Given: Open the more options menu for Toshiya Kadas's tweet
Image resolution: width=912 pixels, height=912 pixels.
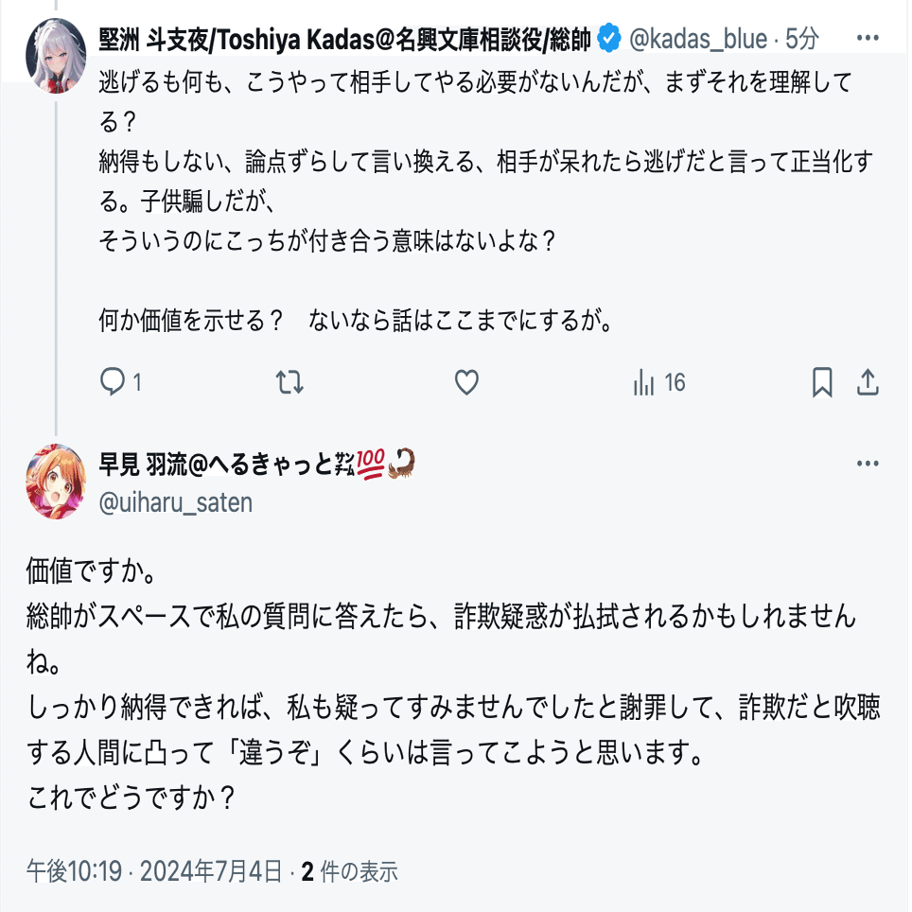Looking at the screenshot, I should point(868,39).
